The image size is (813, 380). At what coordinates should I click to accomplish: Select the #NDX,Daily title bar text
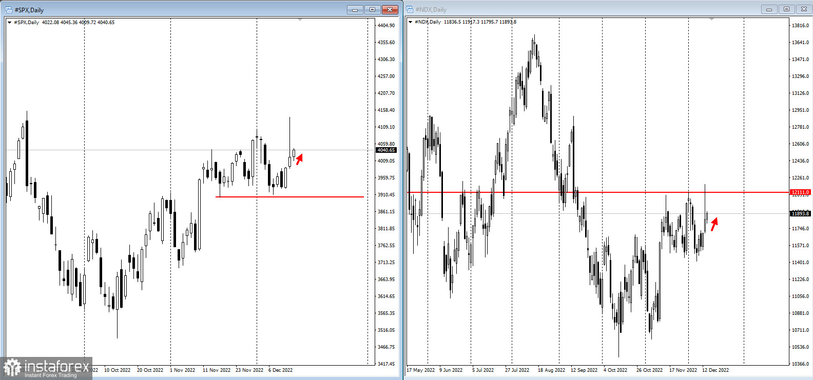pyautogui.click(x=431, y=9)
